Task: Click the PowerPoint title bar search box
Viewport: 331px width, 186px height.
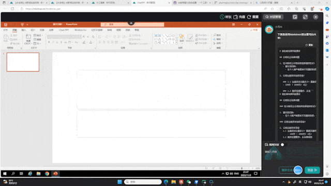Action: [132, 24]
